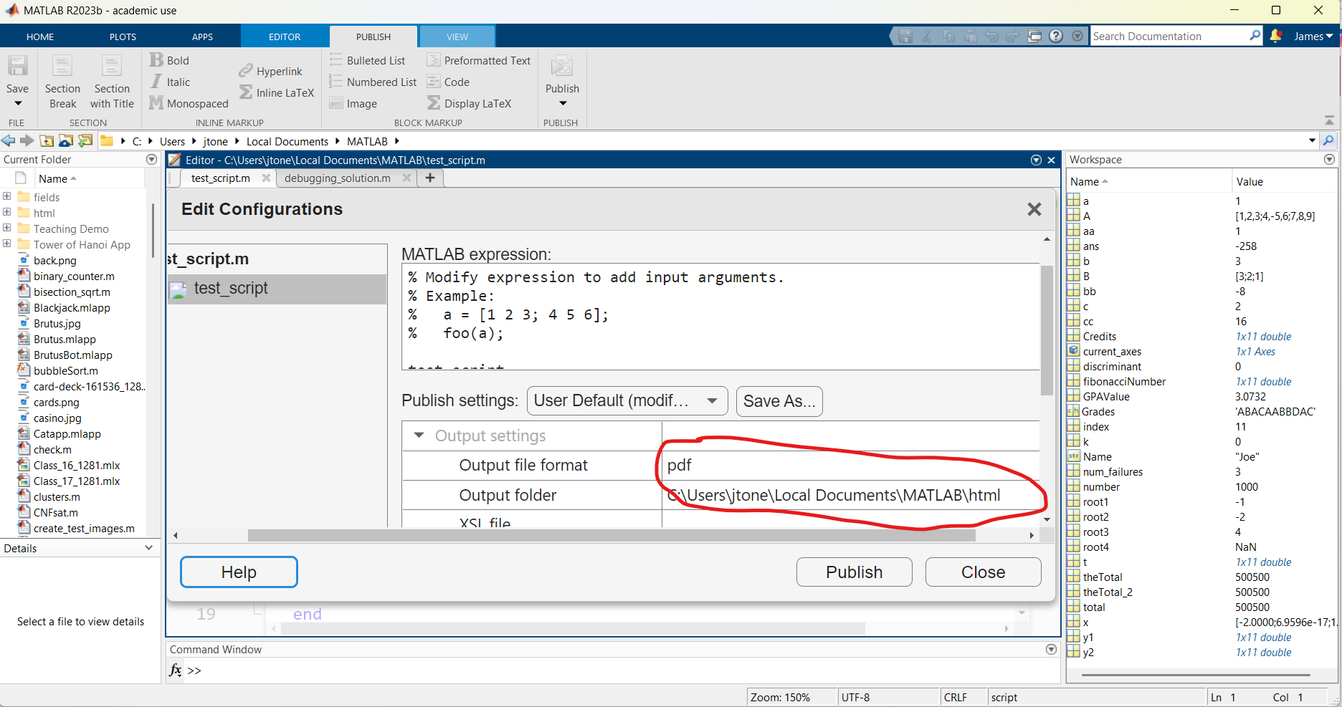Open the notifications bell
The height and width of the screenshot is (707, 1342).
point(1276,36)
